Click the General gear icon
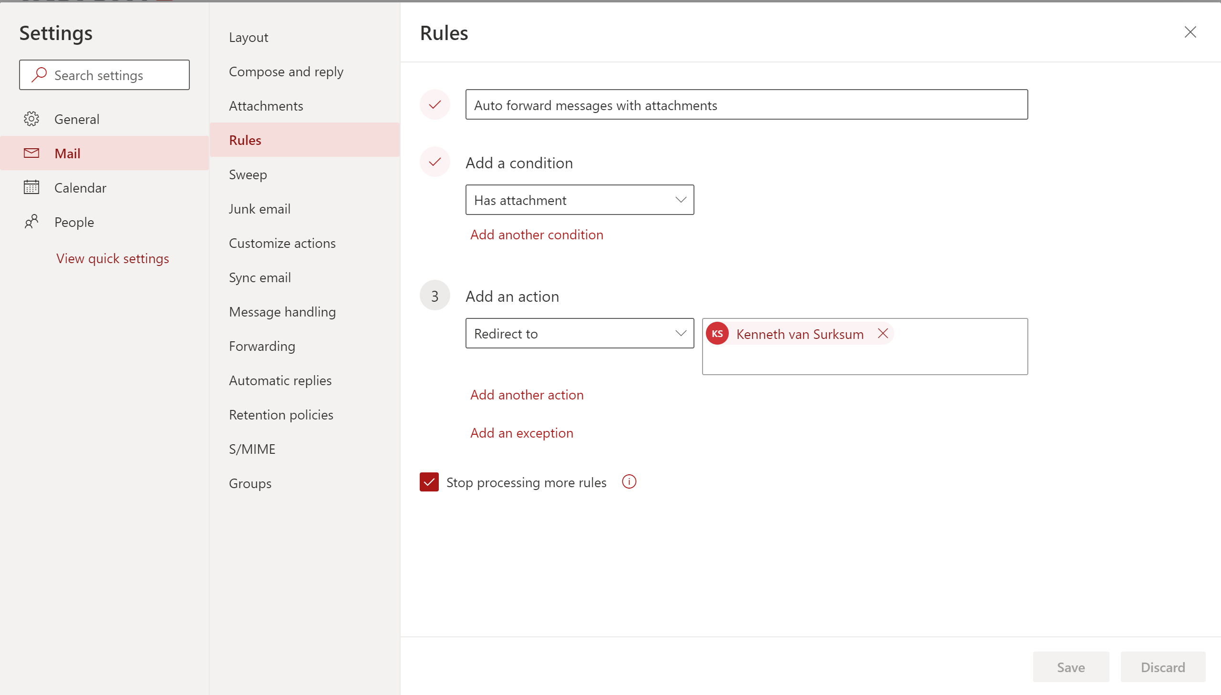 coord(31,119)
